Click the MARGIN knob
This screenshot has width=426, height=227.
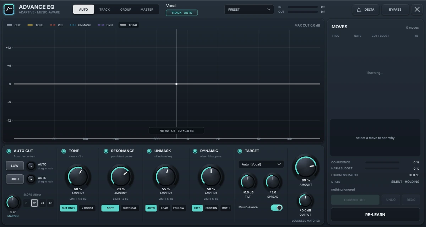click(x=13, y=203)
